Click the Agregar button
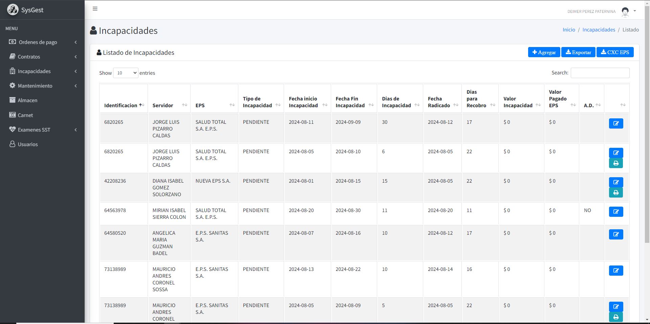 pyautogui.click(x=544, y=52)
